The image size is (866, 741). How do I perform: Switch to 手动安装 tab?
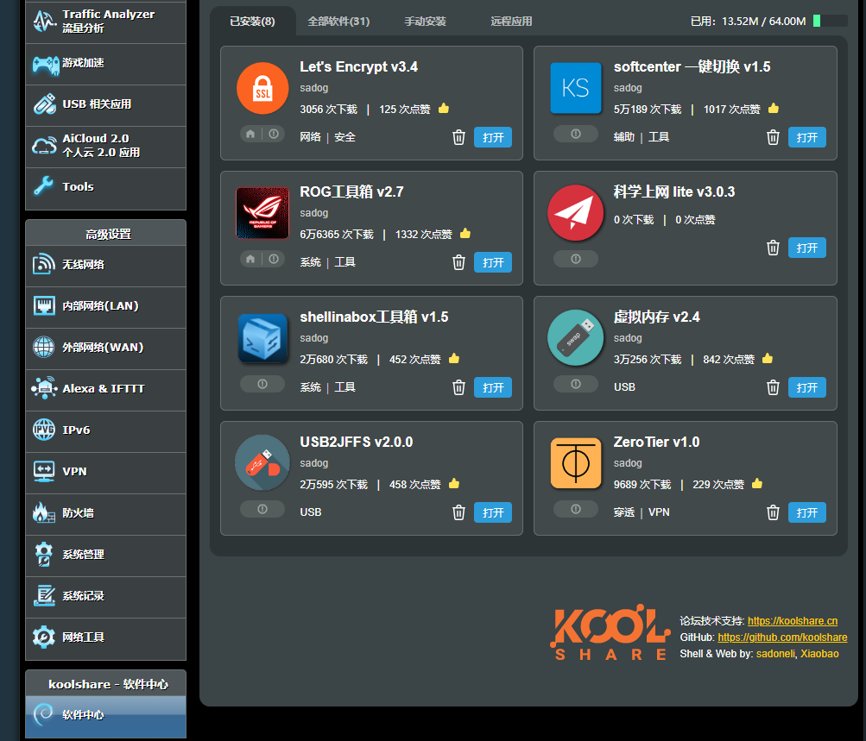tap(426, 22)
